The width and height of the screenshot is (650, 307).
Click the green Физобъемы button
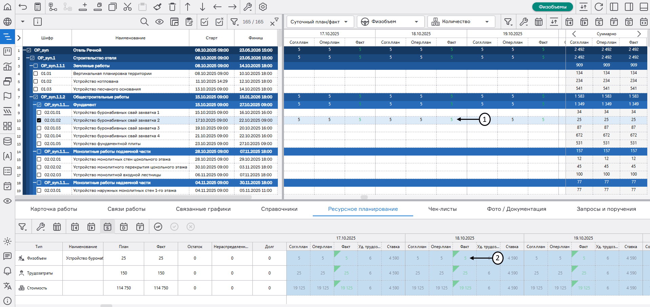point(552,7)
